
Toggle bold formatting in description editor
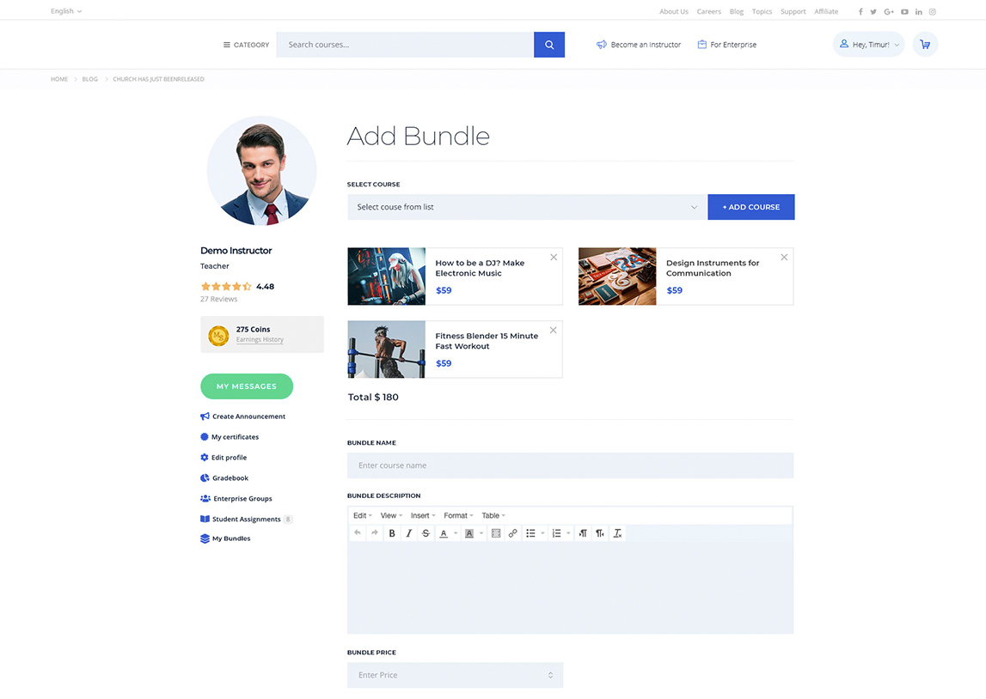[x=392, y=533]
